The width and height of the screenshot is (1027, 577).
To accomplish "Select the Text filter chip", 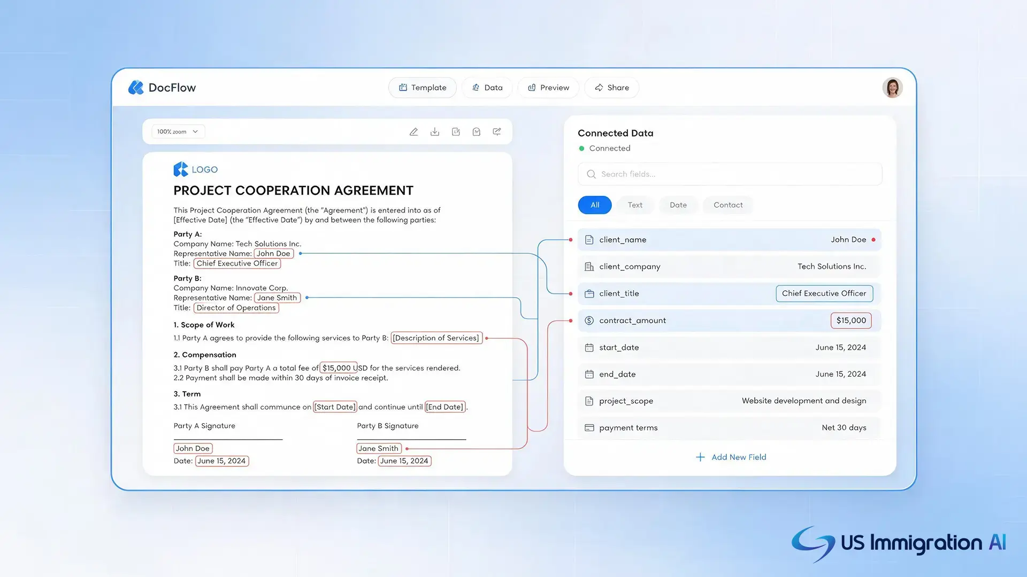I will (x=635, y=205).
